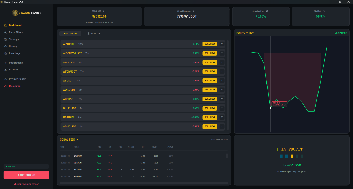Image resolution: width=353 pixels, height=189 pixels.
Task: Click the Strategy gear icon
Action: click(6, 39)
